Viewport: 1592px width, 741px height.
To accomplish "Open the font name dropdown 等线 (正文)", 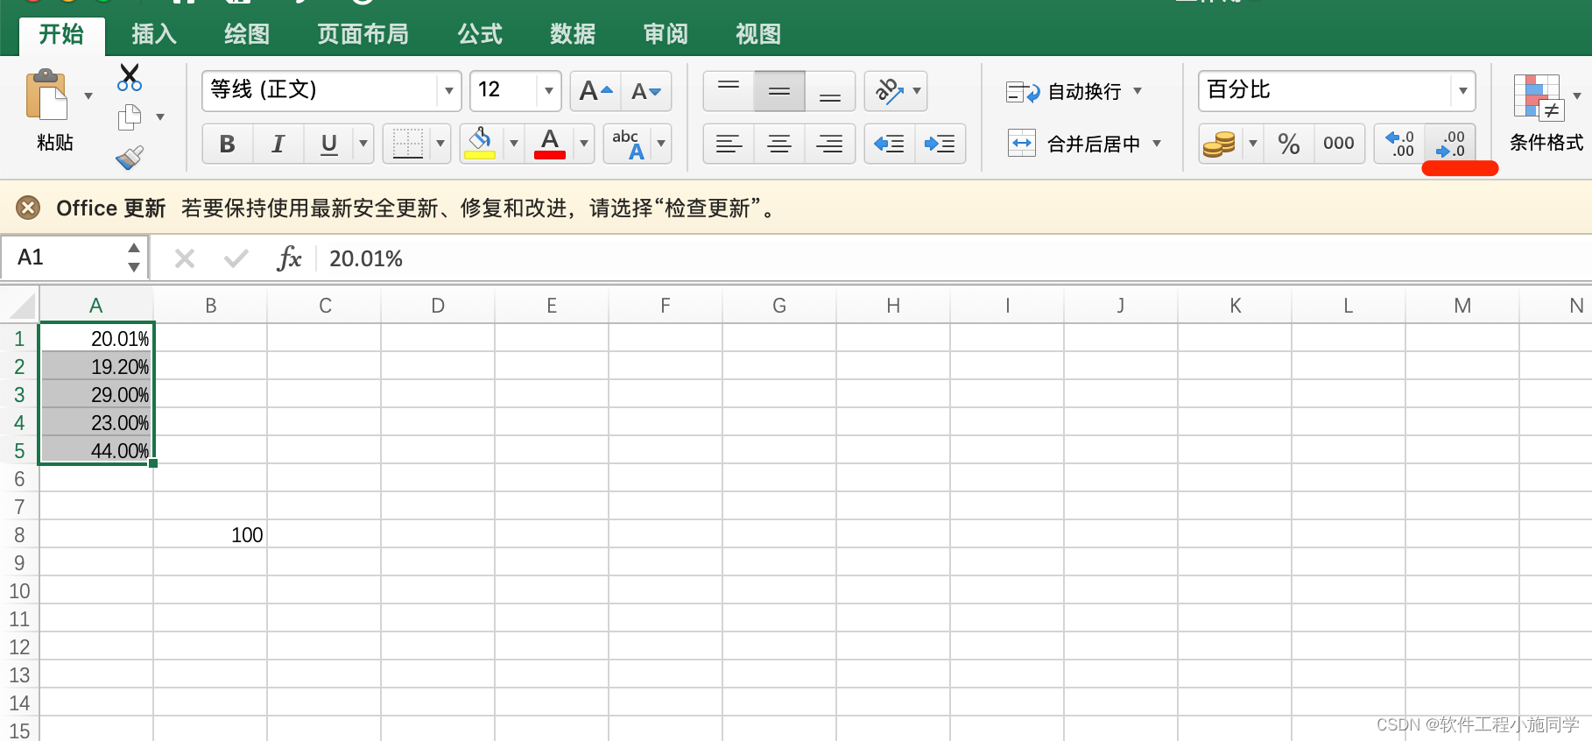I will (448, 91).
